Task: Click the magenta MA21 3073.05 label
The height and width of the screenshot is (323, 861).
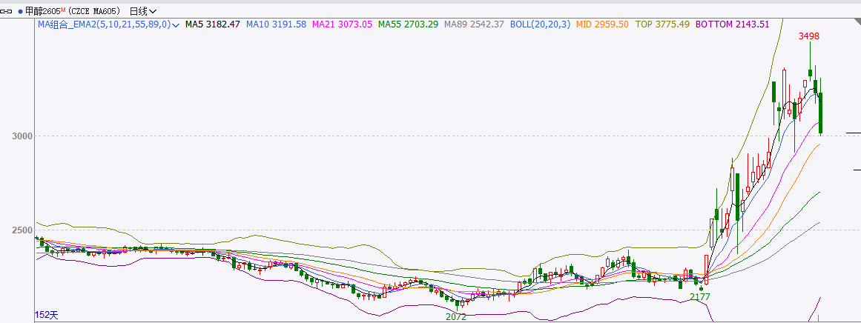Action: (x=342, y=24)
